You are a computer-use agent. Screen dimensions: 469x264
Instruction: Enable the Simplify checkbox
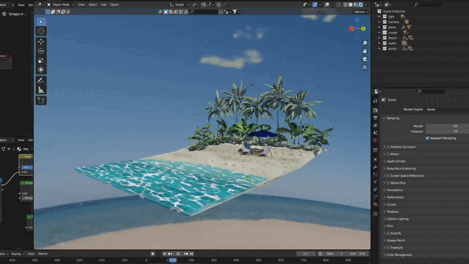(388, 233)
